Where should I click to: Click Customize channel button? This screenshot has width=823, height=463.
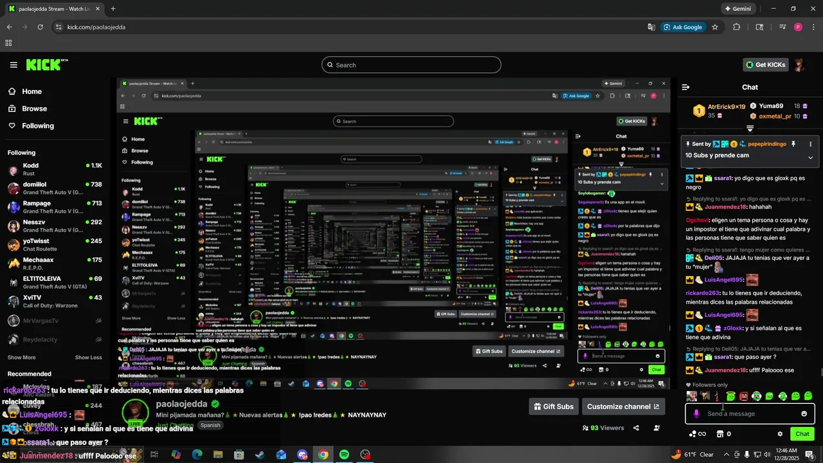623,406
